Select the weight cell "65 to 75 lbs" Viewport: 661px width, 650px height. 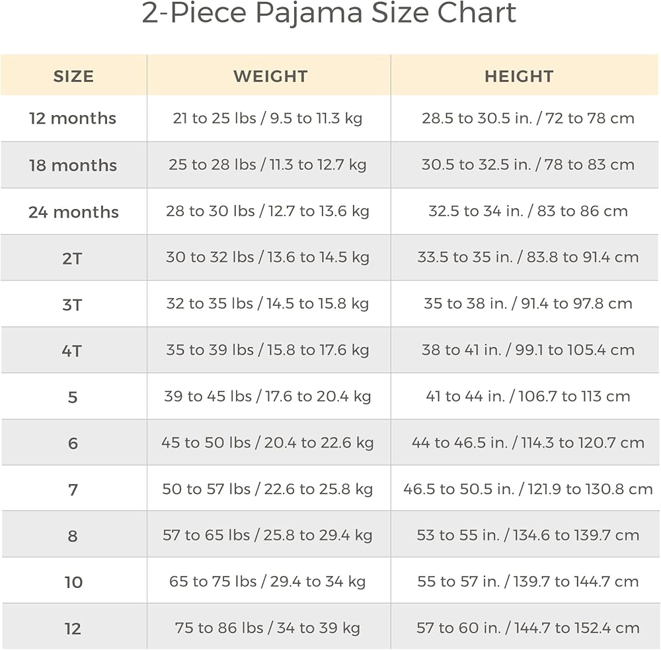268,582
